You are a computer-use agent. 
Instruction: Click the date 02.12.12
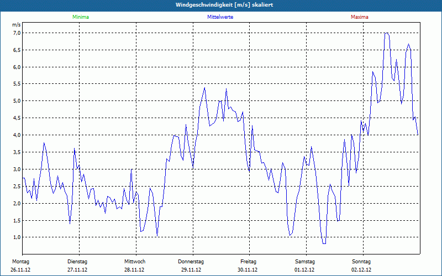click(361, 270)
